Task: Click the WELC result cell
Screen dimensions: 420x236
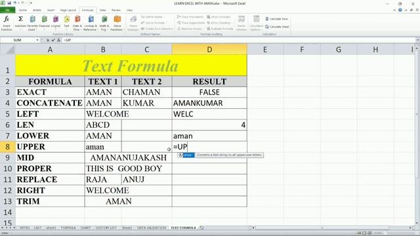Action: 209,114
